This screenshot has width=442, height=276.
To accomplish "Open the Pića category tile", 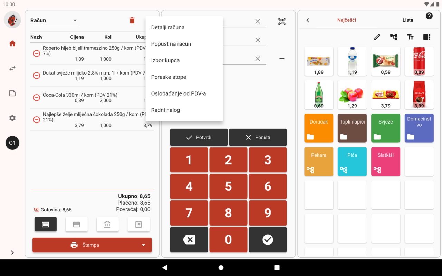I will click(x=352, y=162).
